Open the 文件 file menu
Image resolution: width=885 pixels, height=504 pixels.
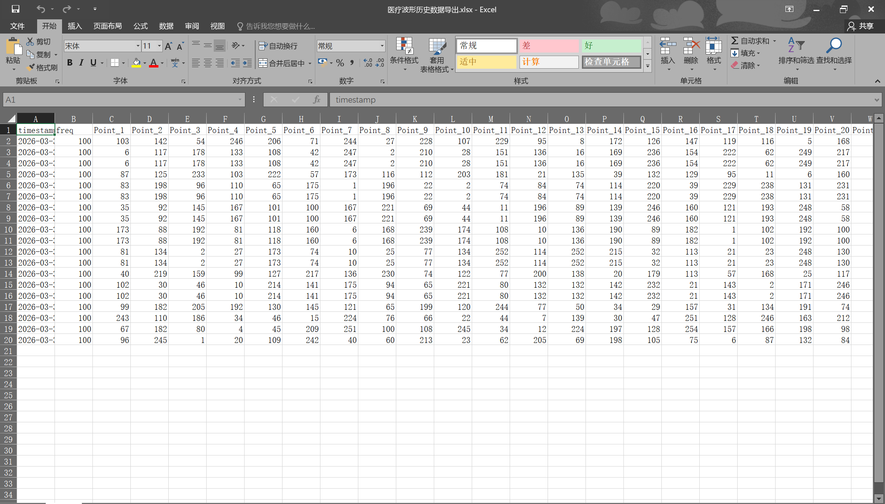(x=17, y=26)
